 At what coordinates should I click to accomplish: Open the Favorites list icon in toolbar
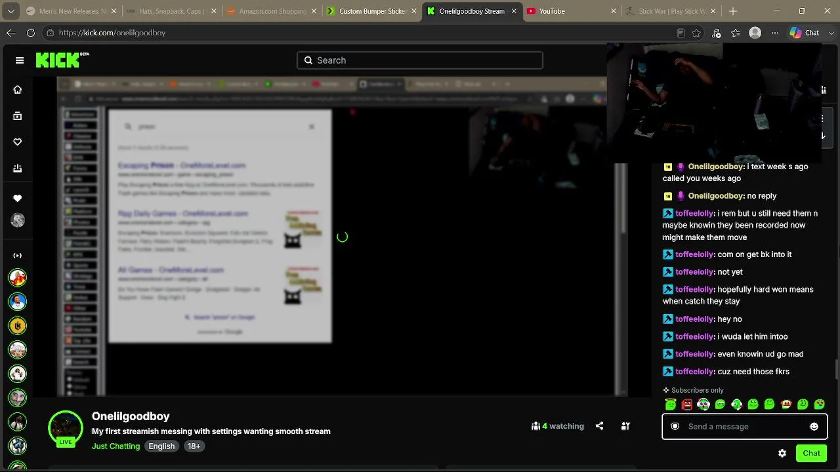click(x=736, y=33)
